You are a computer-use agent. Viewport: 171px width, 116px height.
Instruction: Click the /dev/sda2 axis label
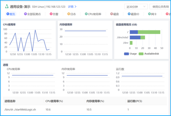(123, 38)
